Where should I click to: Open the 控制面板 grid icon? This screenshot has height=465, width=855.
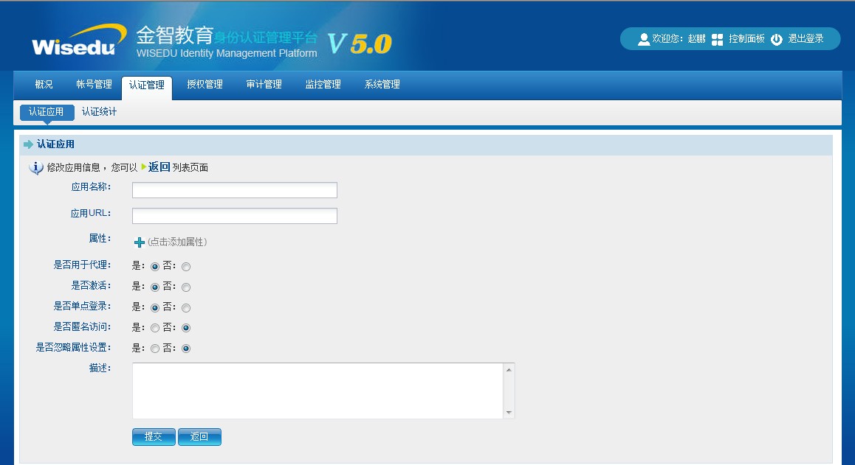(717, 39)
